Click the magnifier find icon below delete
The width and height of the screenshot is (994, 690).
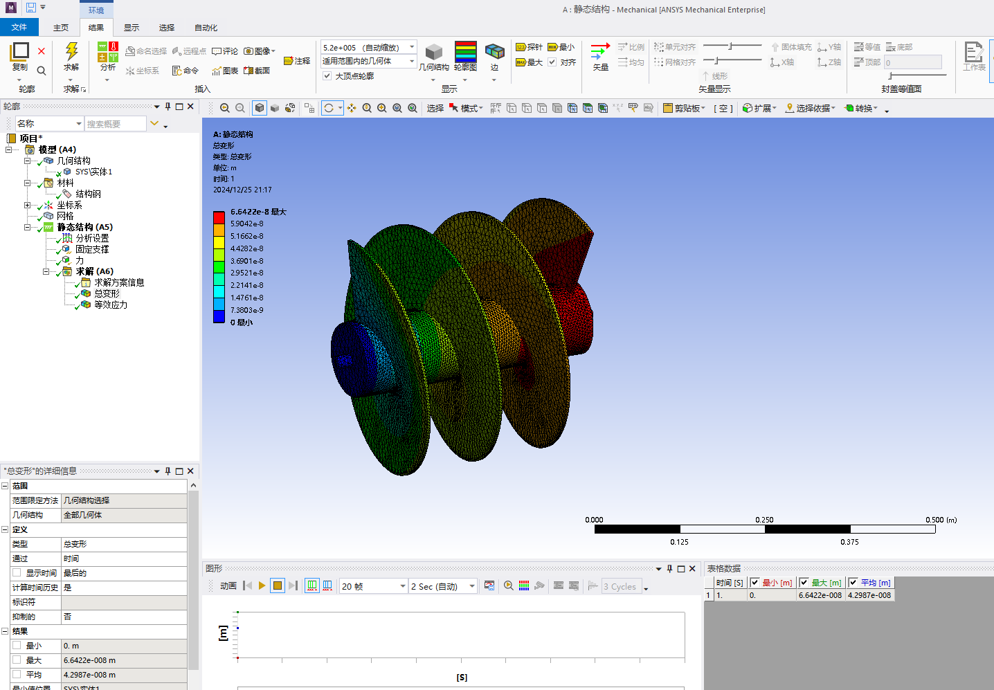click(x=42, y=71)
